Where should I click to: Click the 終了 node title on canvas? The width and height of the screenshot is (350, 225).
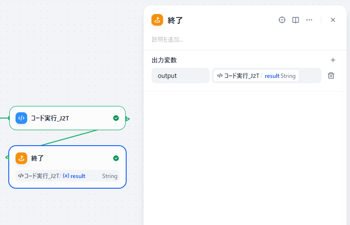37,158
